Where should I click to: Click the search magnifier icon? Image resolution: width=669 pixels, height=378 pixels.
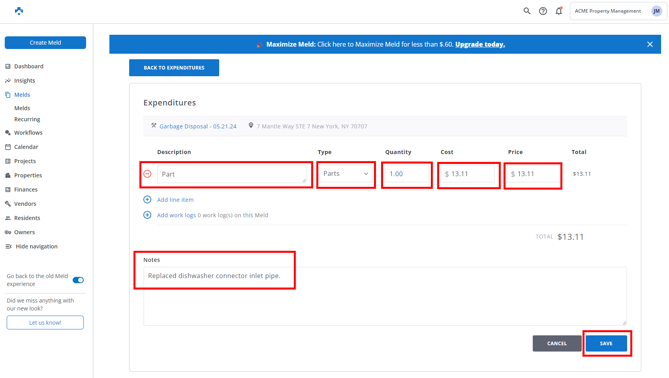click(x=527, y=11)
